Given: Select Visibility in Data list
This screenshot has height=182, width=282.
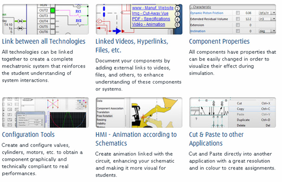Looking at the screenshot, I should point(101,124).
